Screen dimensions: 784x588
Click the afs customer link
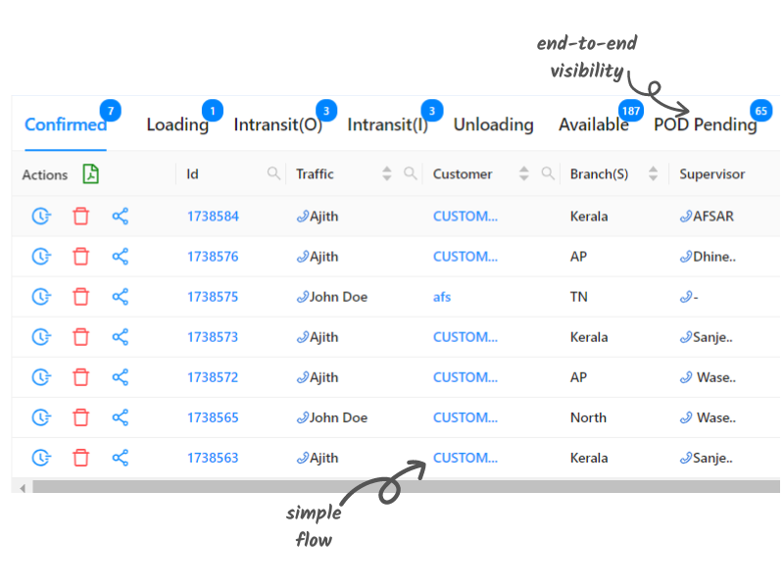click(442, 297)
